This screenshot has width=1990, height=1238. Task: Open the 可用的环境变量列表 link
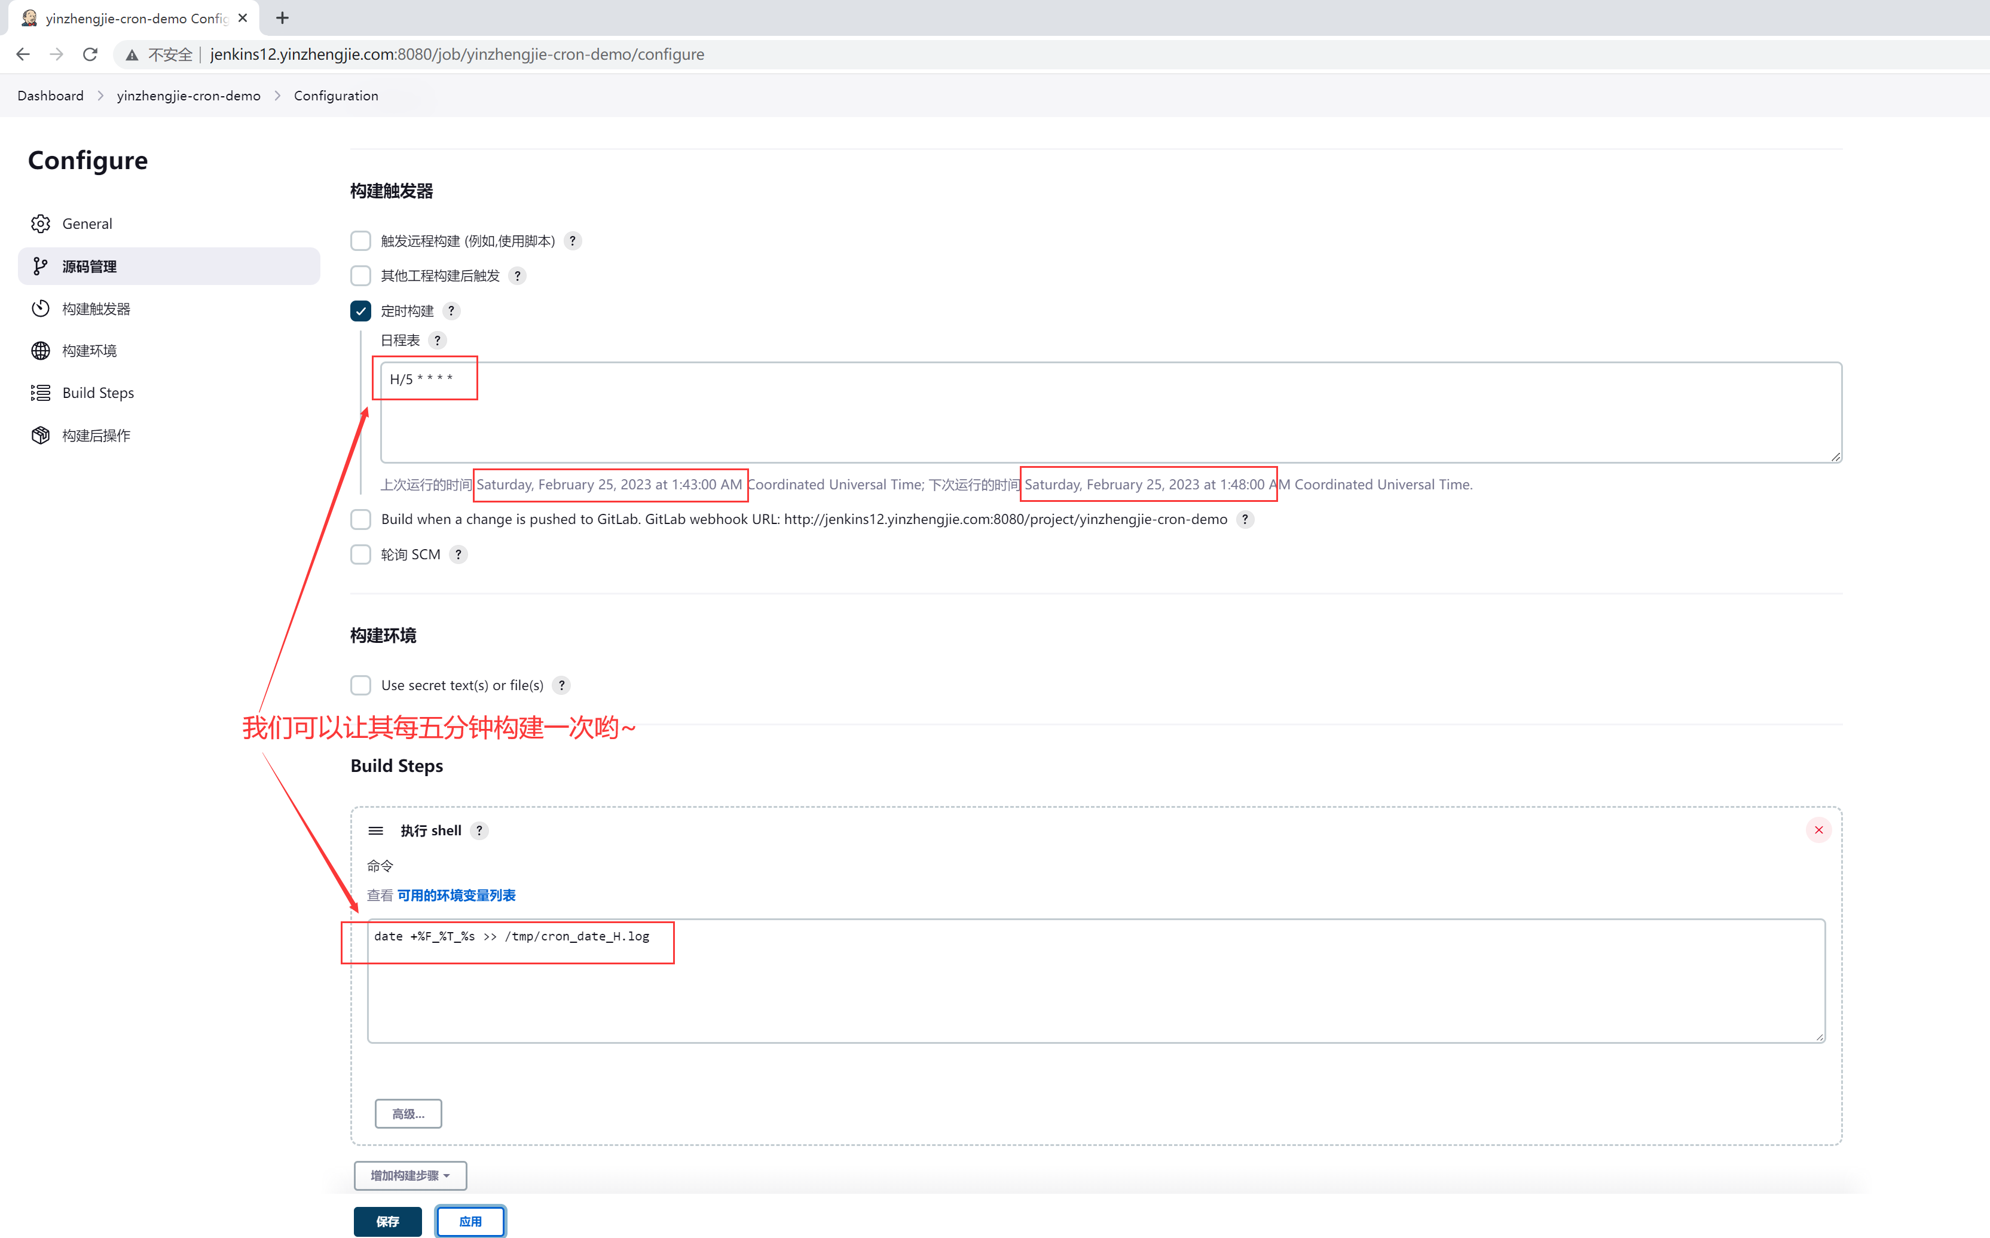tap(456, 895)
